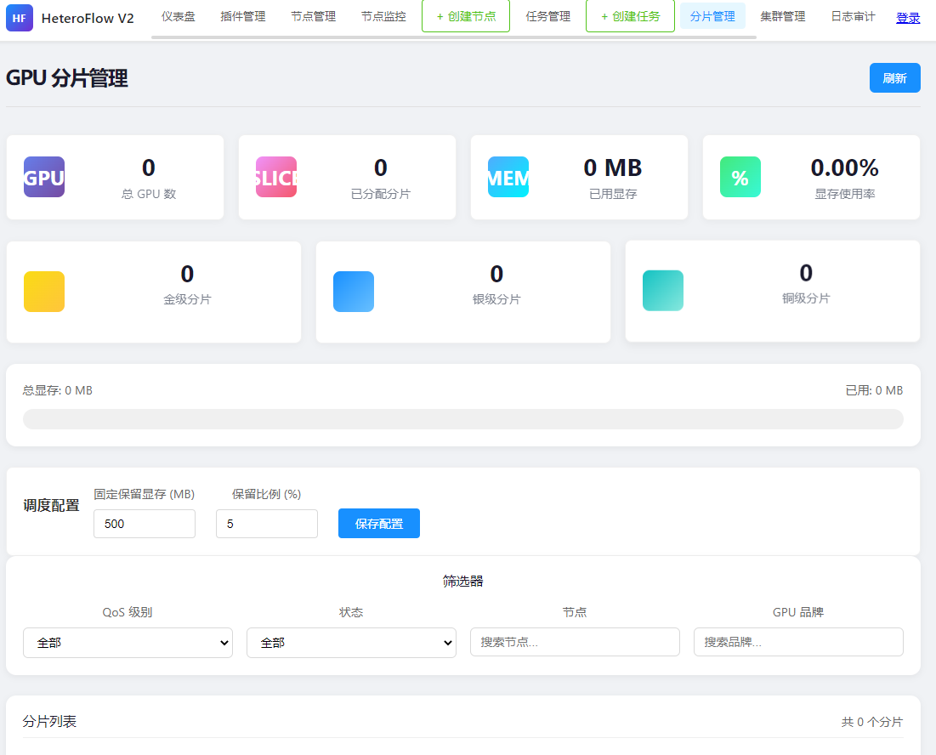Click the 总 GPU 数 label
The image size is (936, 755).
(x=149, y=194)
